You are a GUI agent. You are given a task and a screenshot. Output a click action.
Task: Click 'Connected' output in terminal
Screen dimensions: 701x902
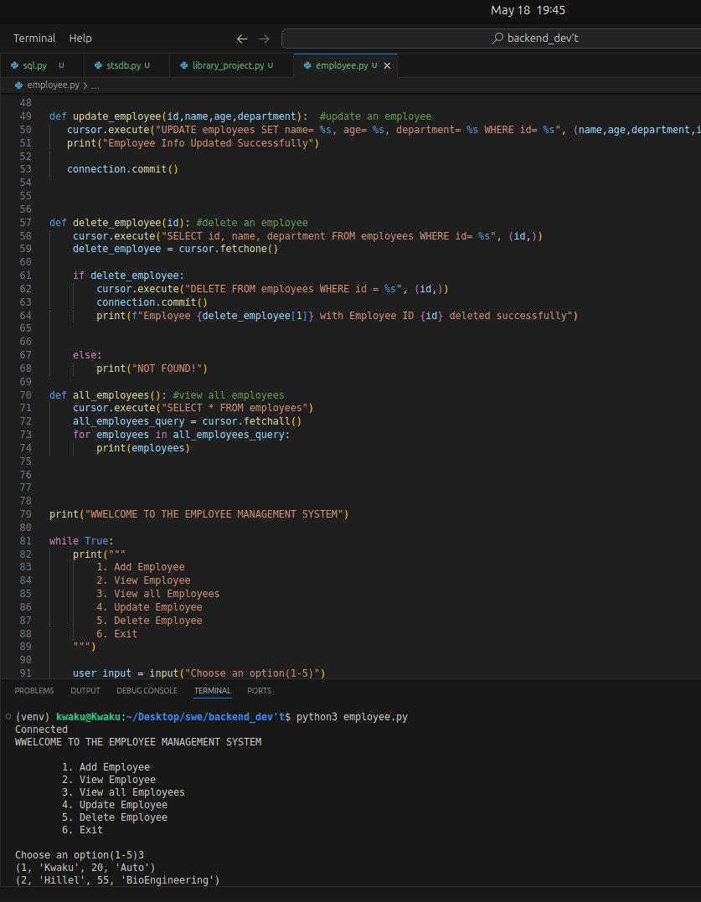pyautogui.click(x=41, y=730)
